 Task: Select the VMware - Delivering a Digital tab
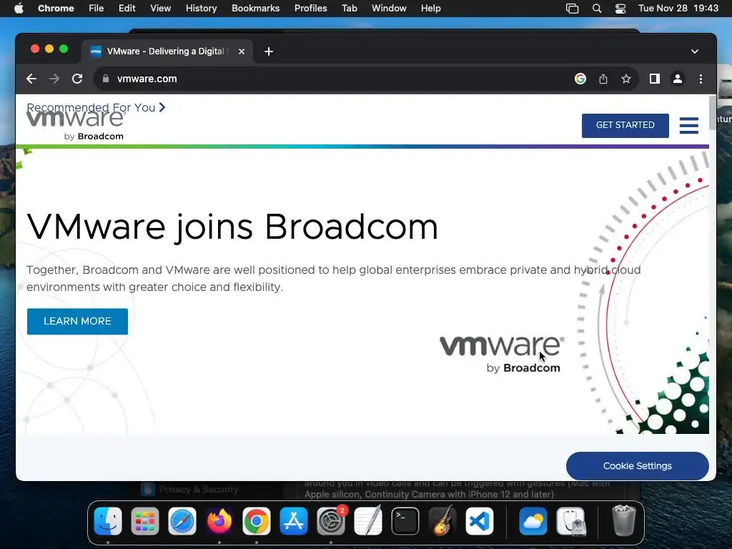[167, 51]
